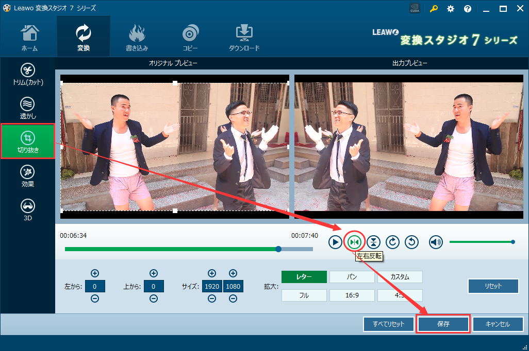Mute the audio with speaker icon
529x351 pixels.
(436, 242)
